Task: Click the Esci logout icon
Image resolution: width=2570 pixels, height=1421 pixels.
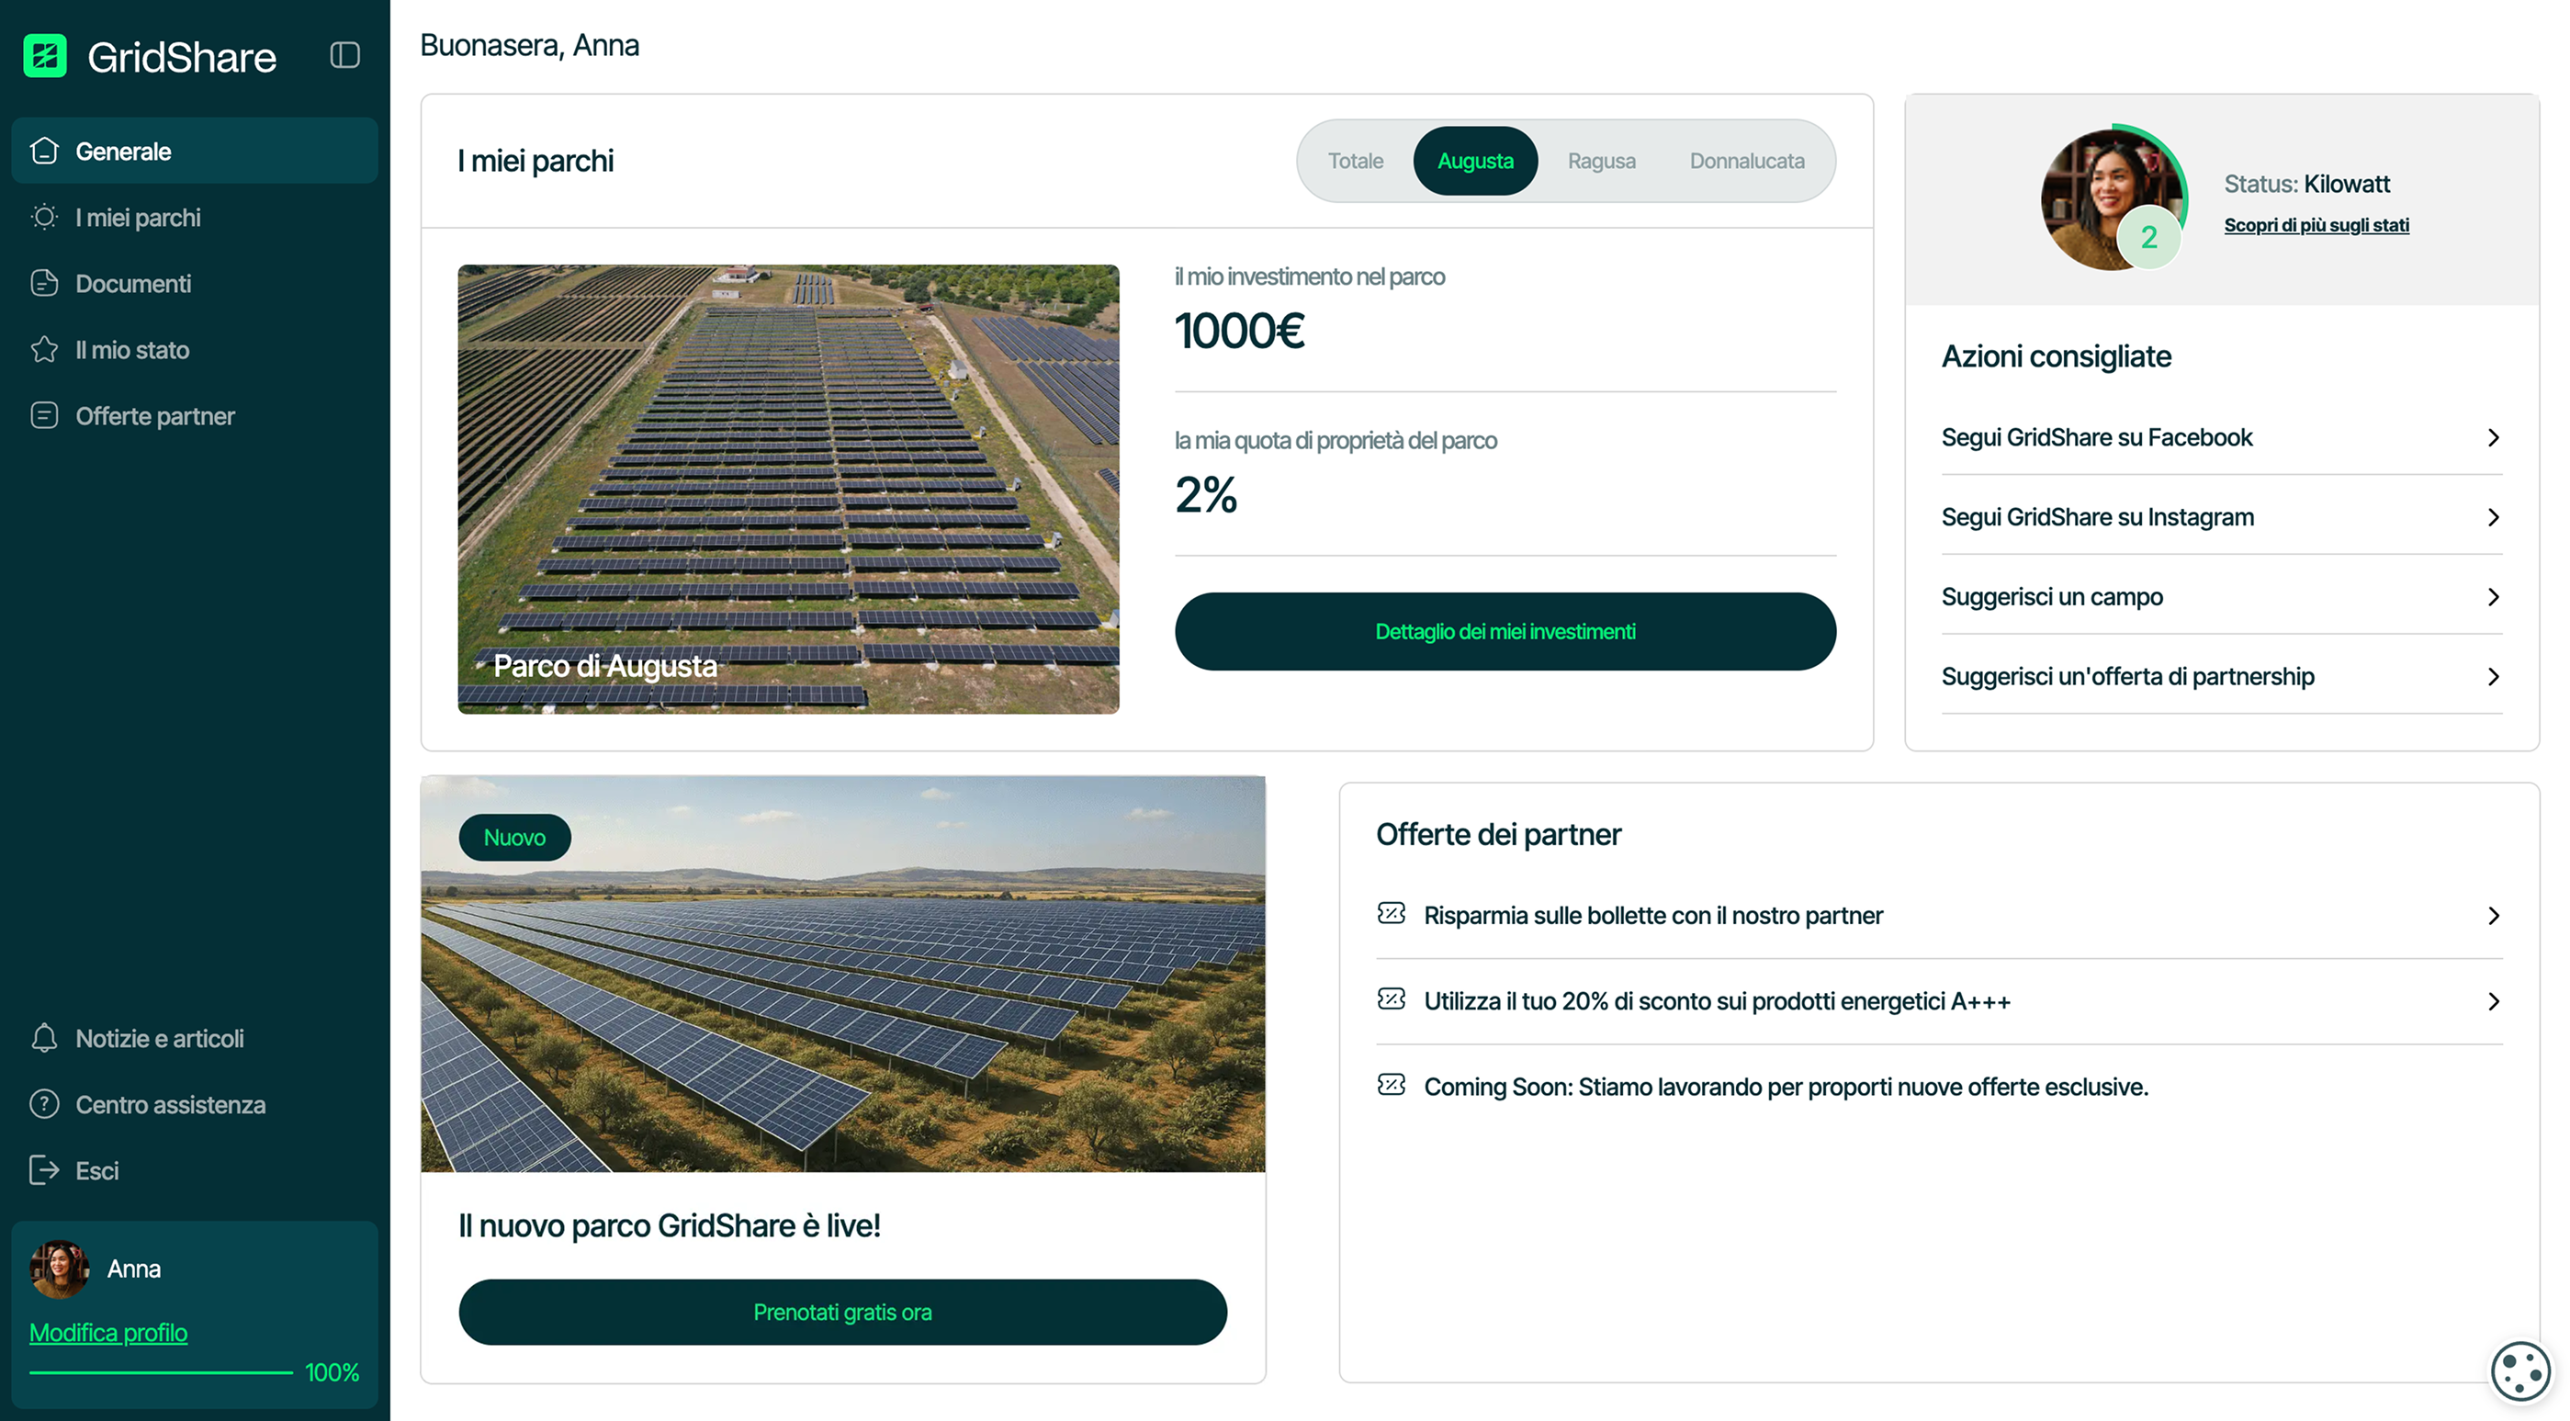Action: coord(44,1169)
